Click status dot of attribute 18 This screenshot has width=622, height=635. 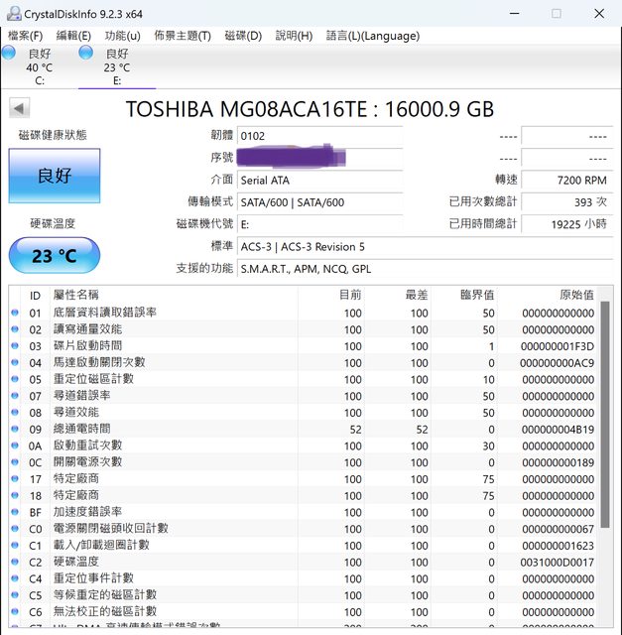[15, 495]
